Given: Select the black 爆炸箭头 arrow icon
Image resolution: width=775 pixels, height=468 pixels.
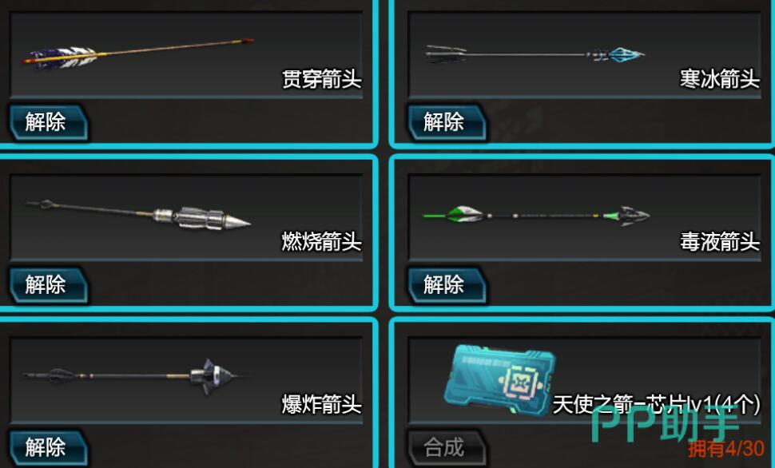Looking at the screenshot, I should click(x=136, y=377).
